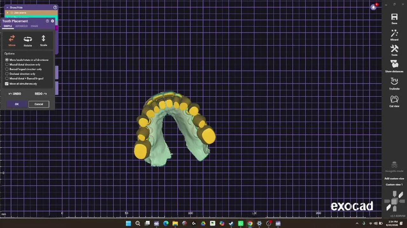Select the Rotate tool

coord(28,41)
